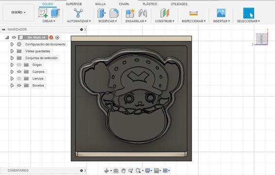Open the MODIFICAR menu label
The width and height of the screenshot is (275, 175).
[107, 21]
